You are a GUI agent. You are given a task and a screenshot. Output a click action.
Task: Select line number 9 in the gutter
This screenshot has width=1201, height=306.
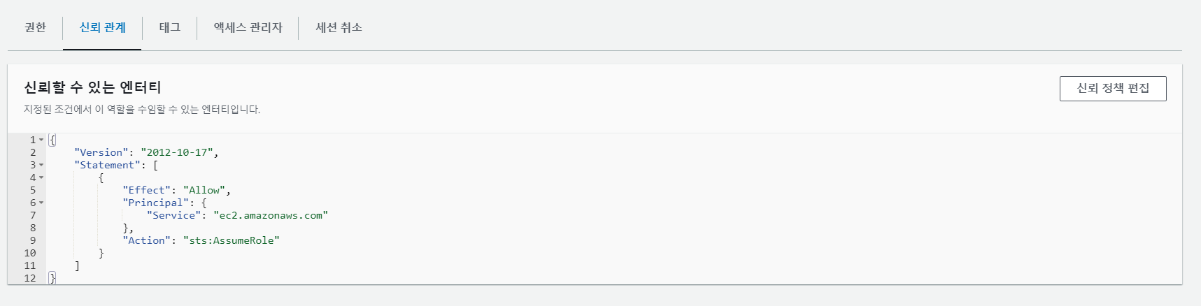click(32, 240)
